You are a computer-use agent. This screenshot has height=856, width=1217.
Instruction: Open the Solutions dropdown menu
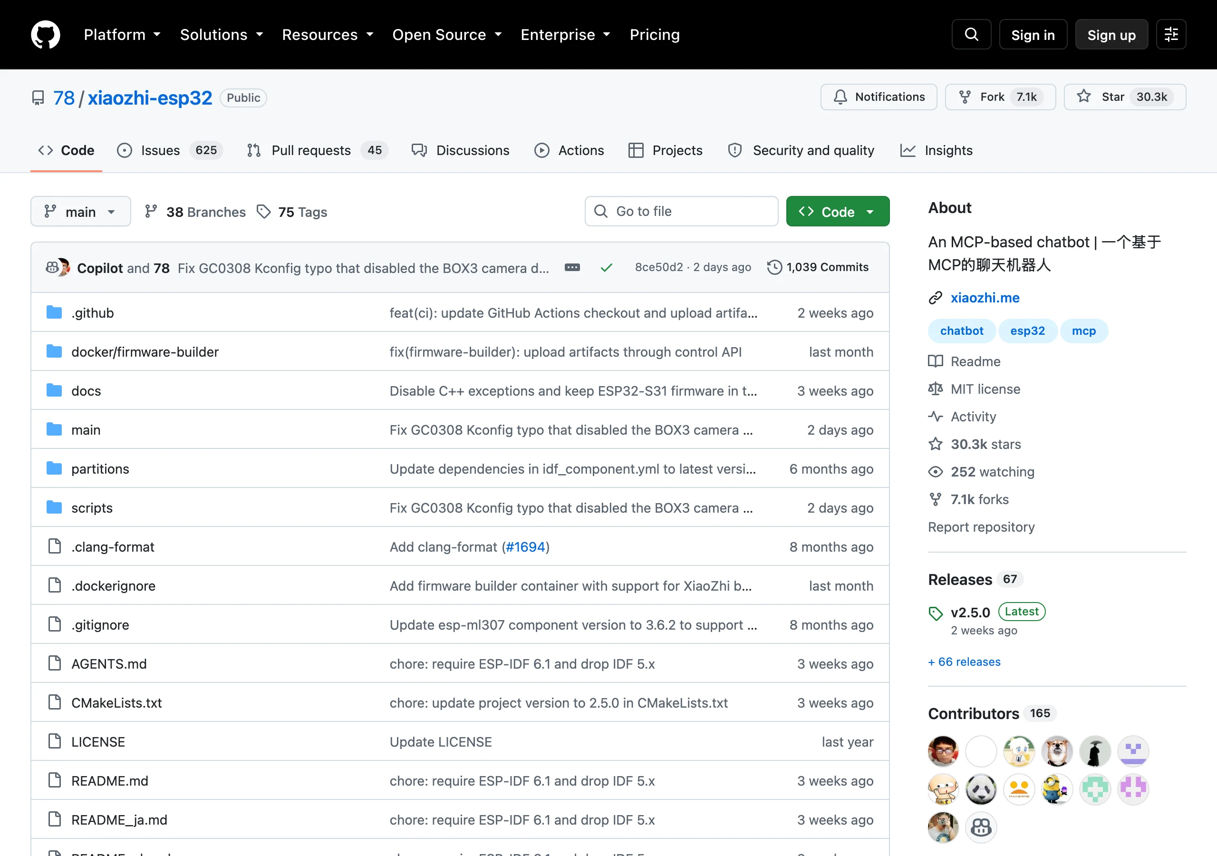coord(222,35)
